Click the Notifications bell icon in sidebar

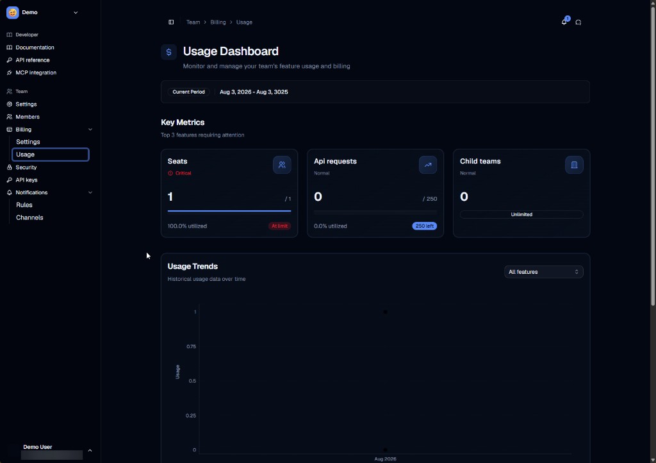click(x=9, y=192)
